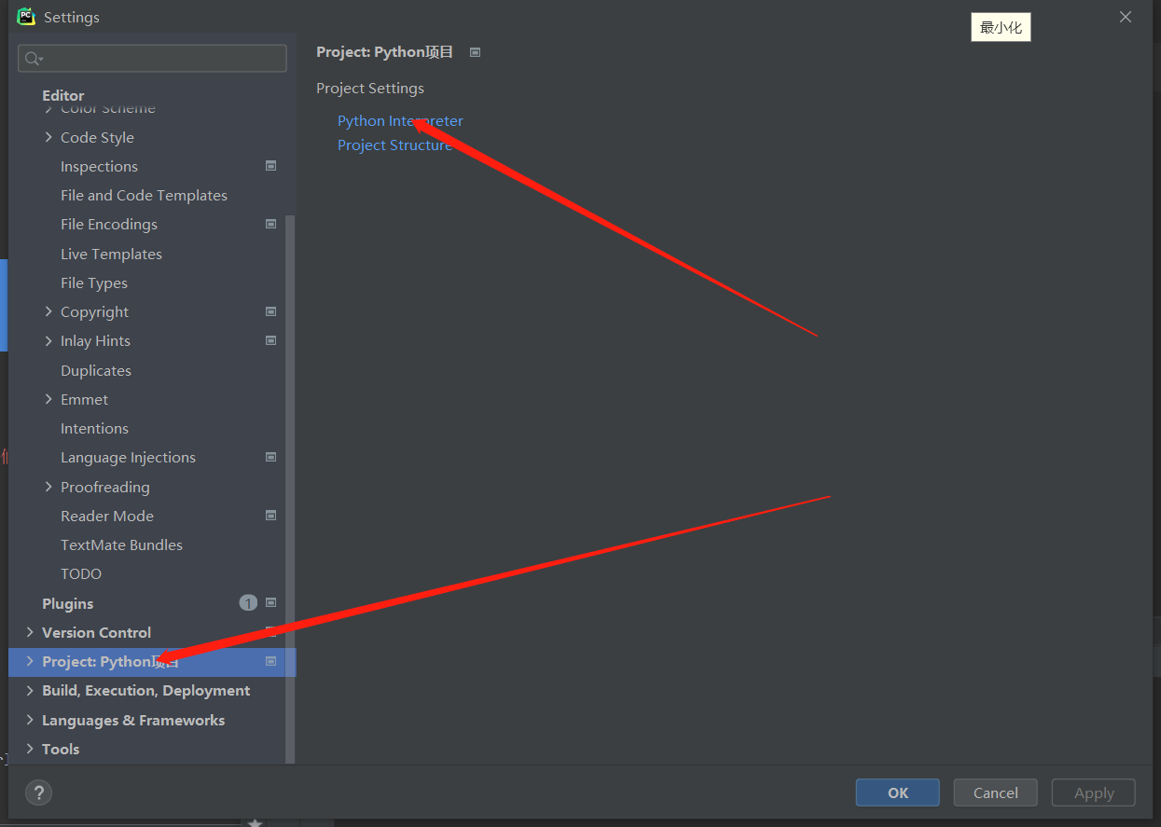
Task: Click the PyCharm logo in the title bar
Action: [26, 16]
